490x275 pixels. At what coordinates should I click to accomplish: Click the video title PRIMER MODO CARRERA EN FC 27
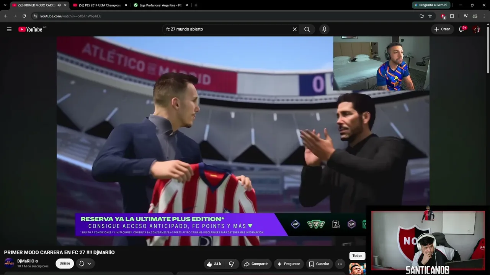[59, 252]
